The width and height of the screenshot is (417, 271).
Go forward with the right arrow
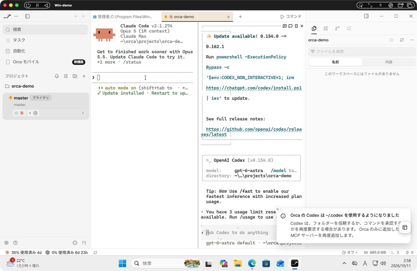point(83,16)
